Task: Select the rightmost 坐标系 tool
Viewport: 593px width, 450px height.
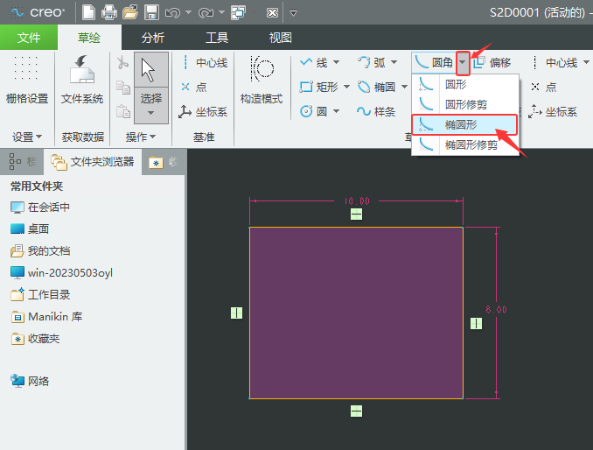Action: (x=553, y=112)
